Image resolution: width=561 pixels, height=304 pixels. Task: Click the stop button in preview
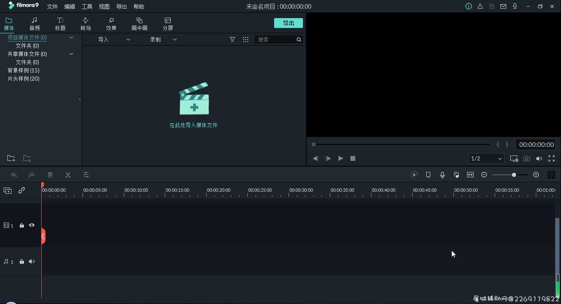[x=353, y=158]
